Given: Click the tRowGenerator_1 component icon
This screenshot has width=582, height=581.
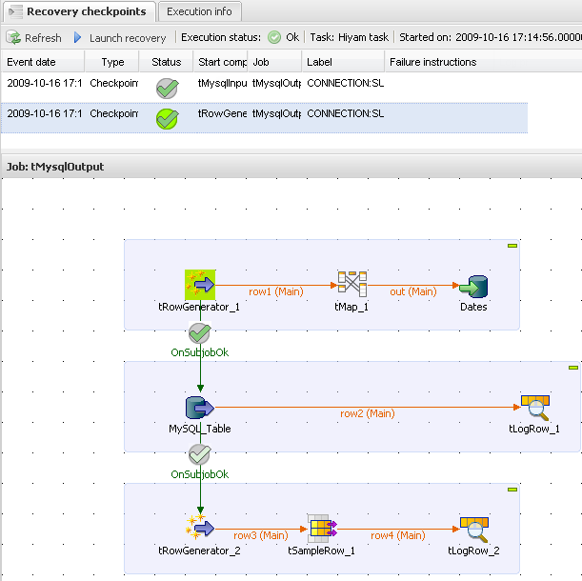Looking at the screenshot, I should pyautogui.click(x=199, y=285).
